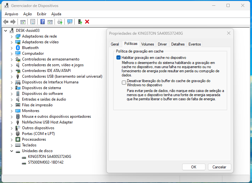Select the Políticas tab

tap(131, 44)
